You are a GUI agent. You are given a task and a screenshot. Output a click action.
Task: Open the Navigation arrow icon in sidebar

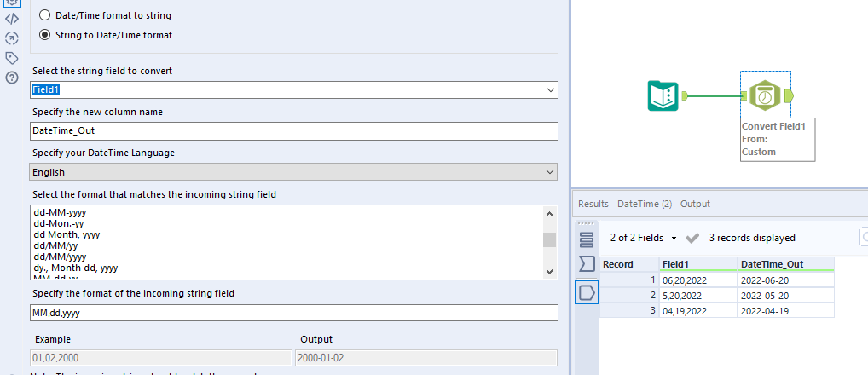[12, 37]
